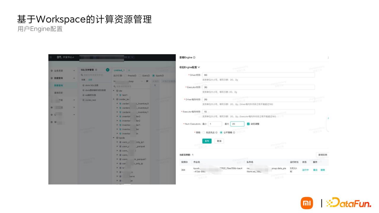Click the search icon in 搜索库名或表名 box
Screen dimensions: 379x213
pos(115,86)
